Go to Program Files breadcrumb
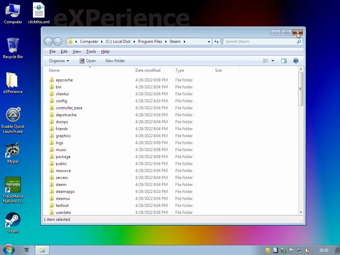 tap(150, 42)
